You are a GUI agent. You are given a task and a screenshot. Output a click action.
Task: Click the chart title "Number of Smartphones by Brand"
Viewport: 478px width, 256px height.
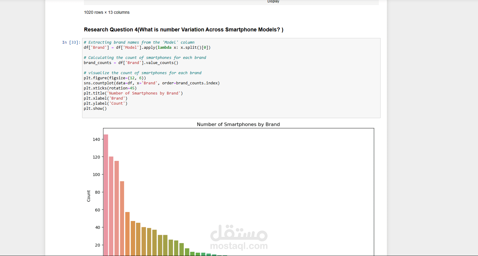[x=238, y=124]
